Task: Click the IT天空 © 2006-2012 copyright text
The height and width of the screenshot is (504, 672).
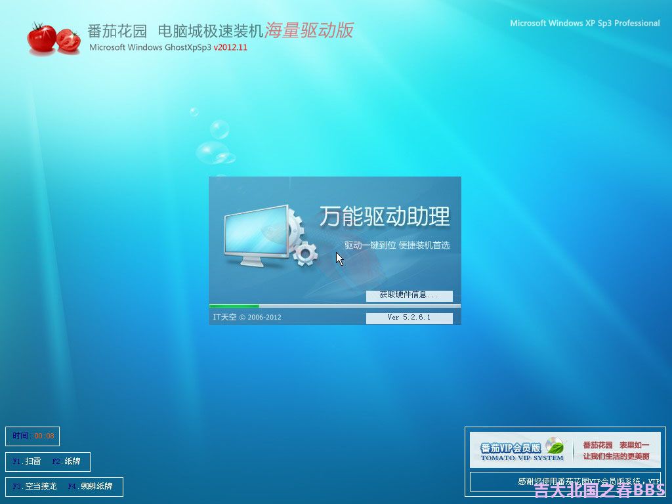Action: pyautogui.click(x=247, y=318)
